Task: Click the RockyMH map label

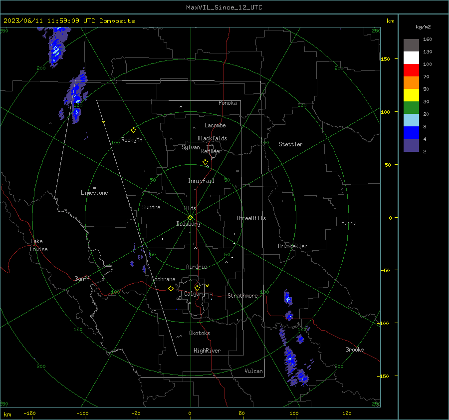Action: 132,140
